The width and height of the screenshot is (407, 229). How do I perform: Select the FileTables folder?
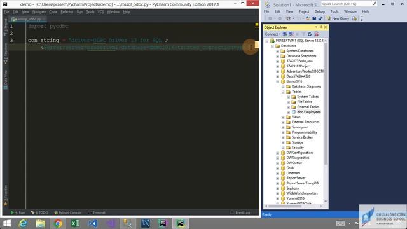[305, 102]
